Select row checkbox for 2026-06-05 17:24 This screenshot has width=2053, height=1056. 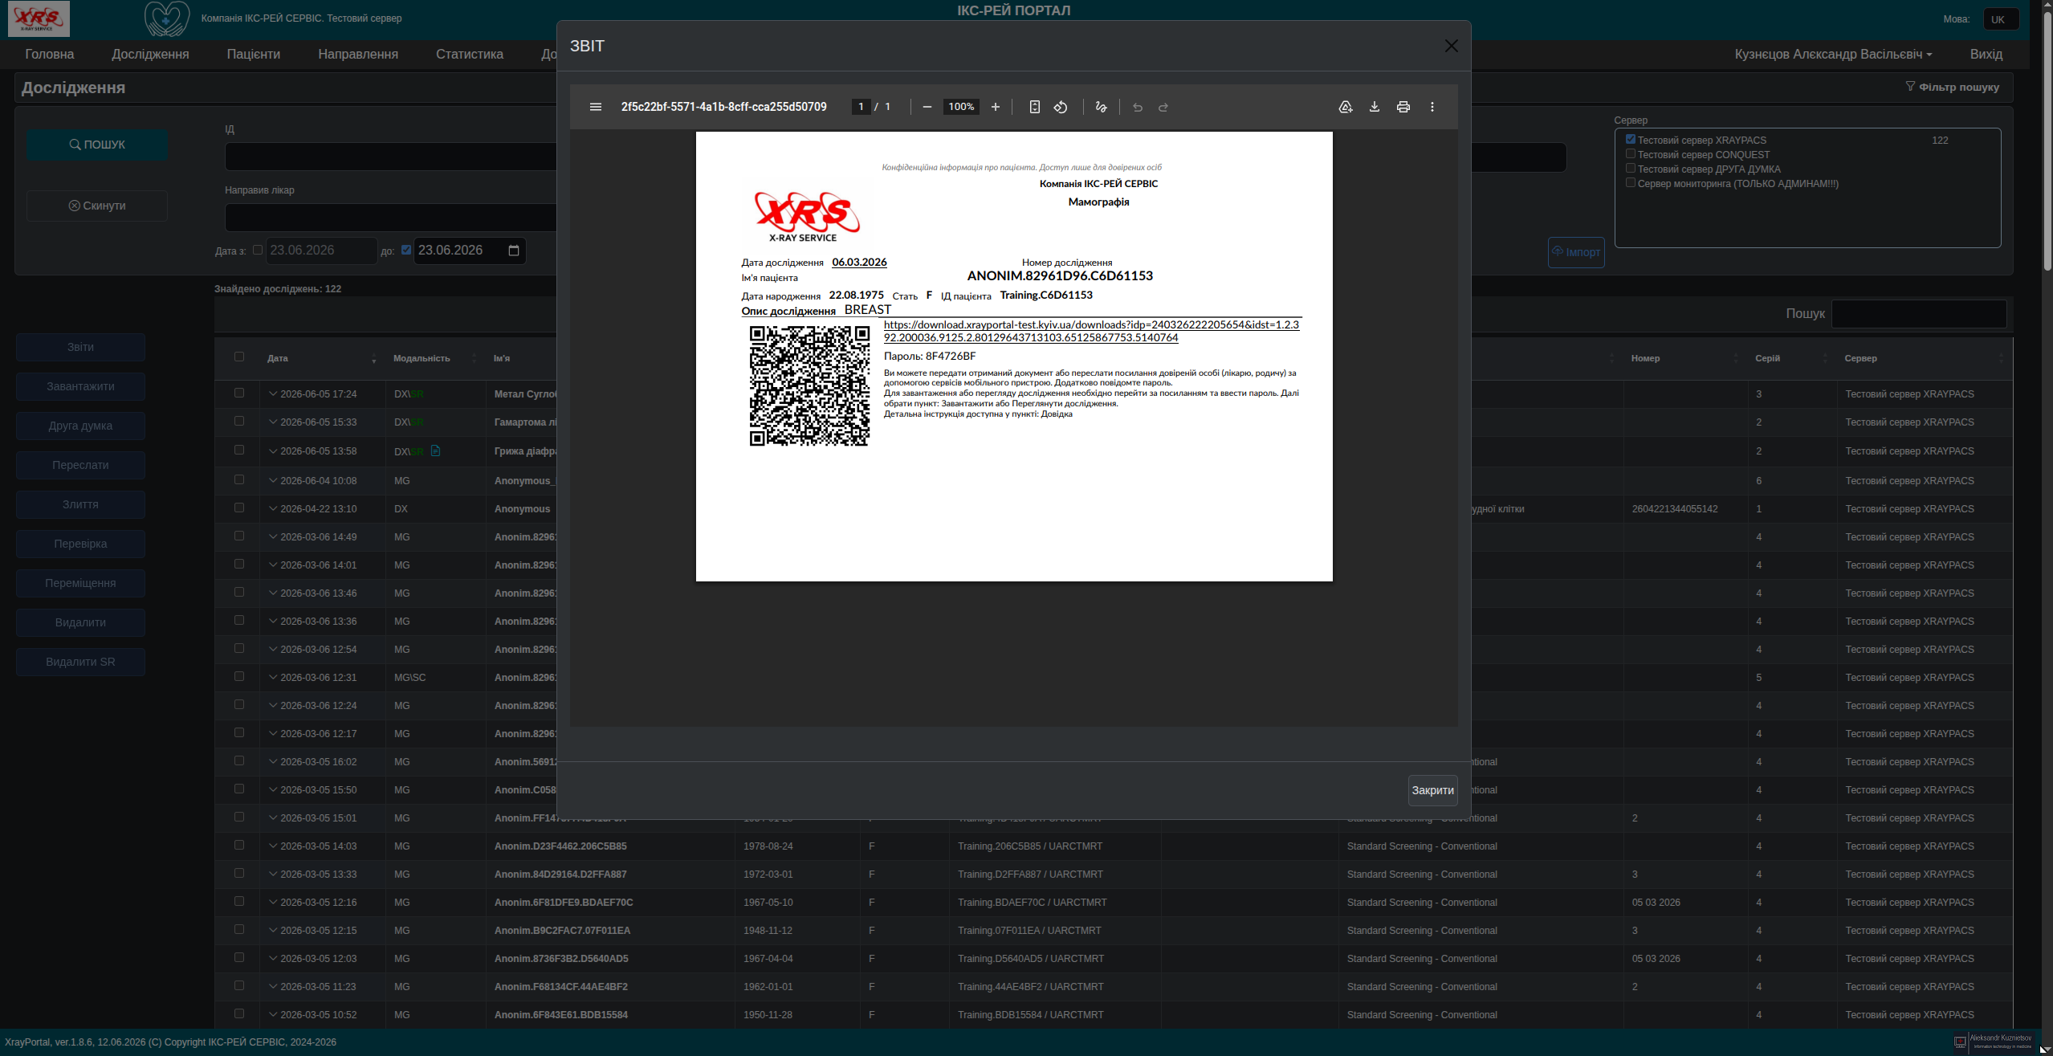(239, 393)
